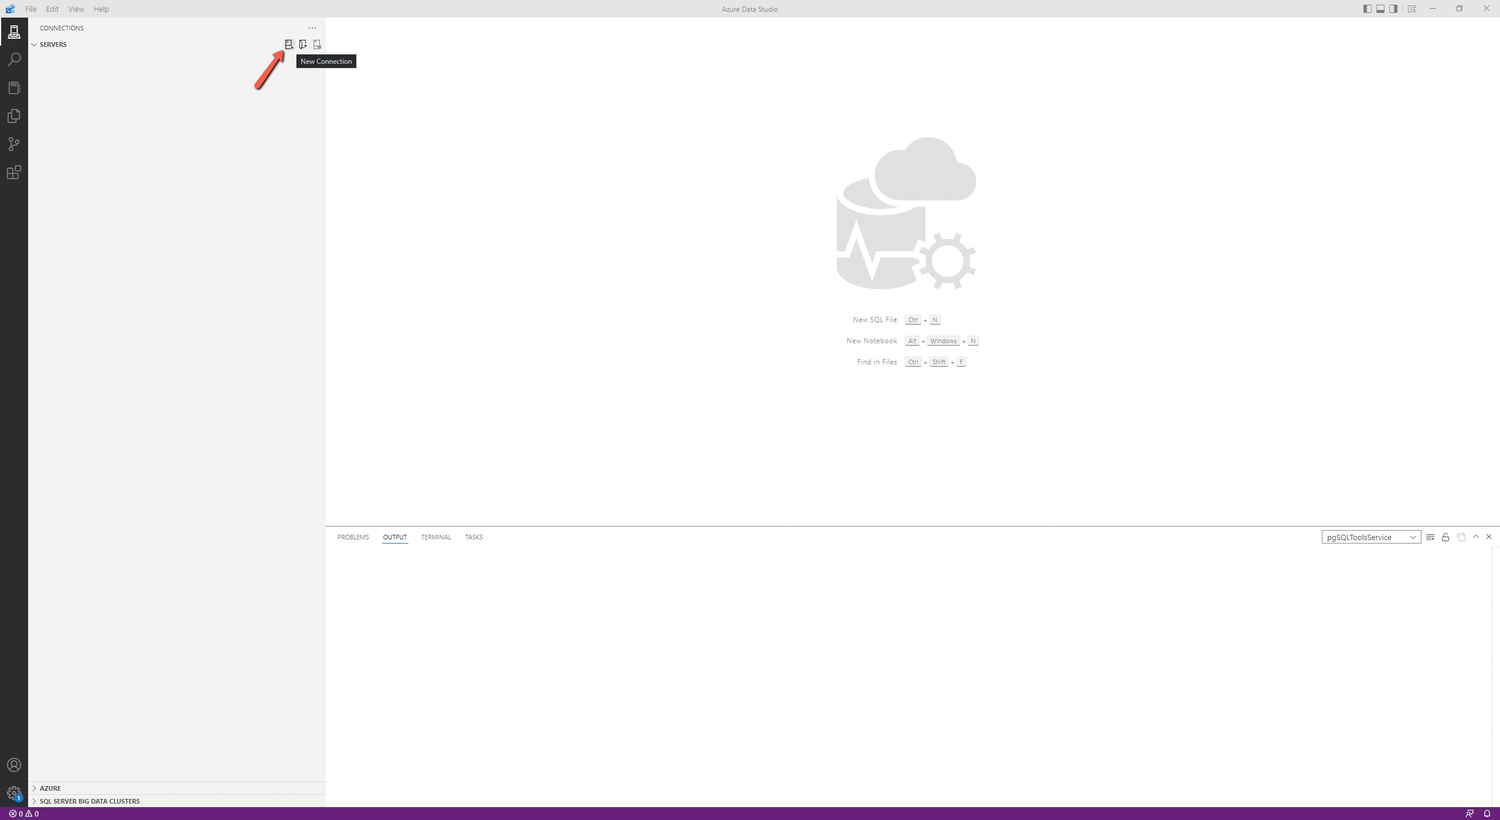Click errors and warnings status bar item

point(24,814)
